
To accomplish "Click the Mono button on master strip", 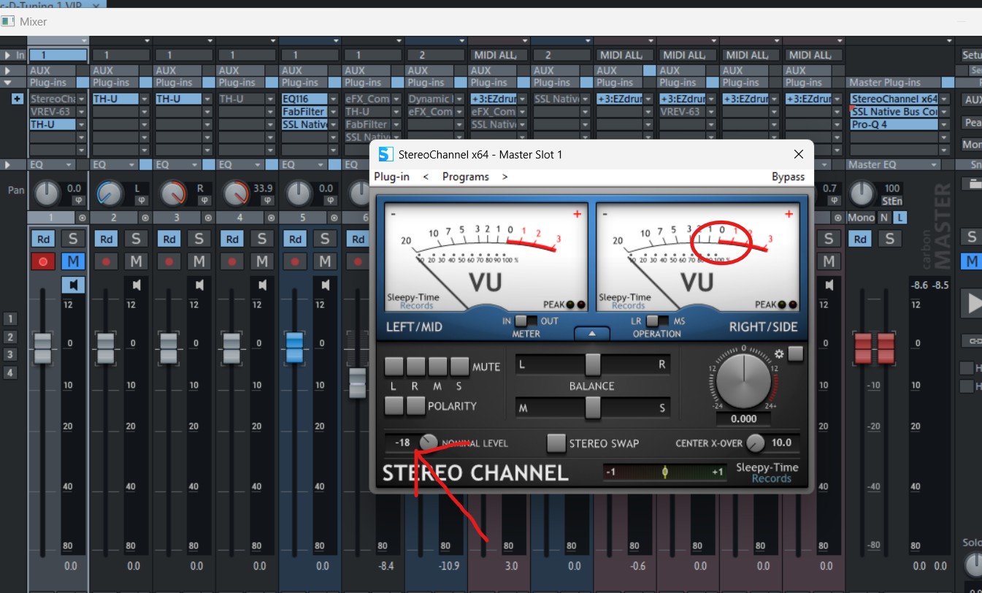I will coord(861,218).
